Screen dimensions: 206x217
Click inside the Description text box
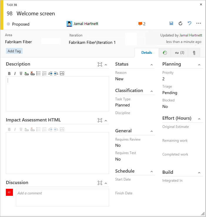(x=57, y=94)
